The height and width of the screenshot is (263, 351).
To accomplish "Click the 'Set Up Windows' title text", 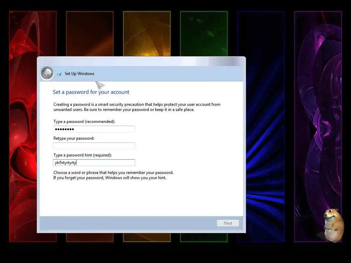I will pos(80,74).
